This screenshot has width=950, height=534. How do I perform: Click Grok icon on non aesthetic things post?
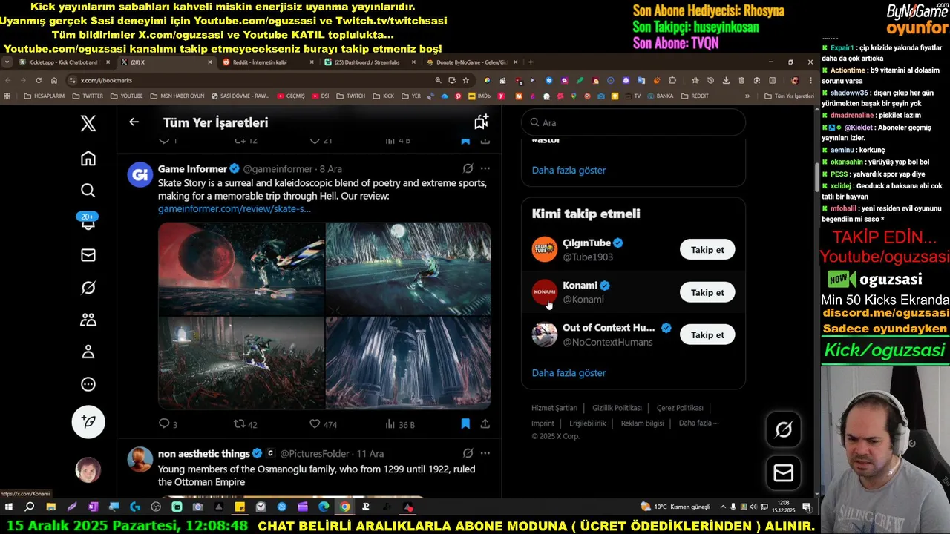click(468, 453)
